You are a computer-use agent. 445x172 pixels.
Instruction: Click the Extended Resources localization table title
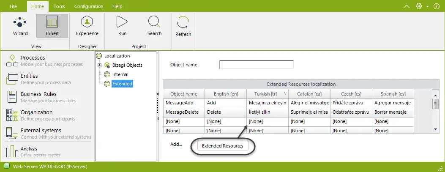[301, 84]
